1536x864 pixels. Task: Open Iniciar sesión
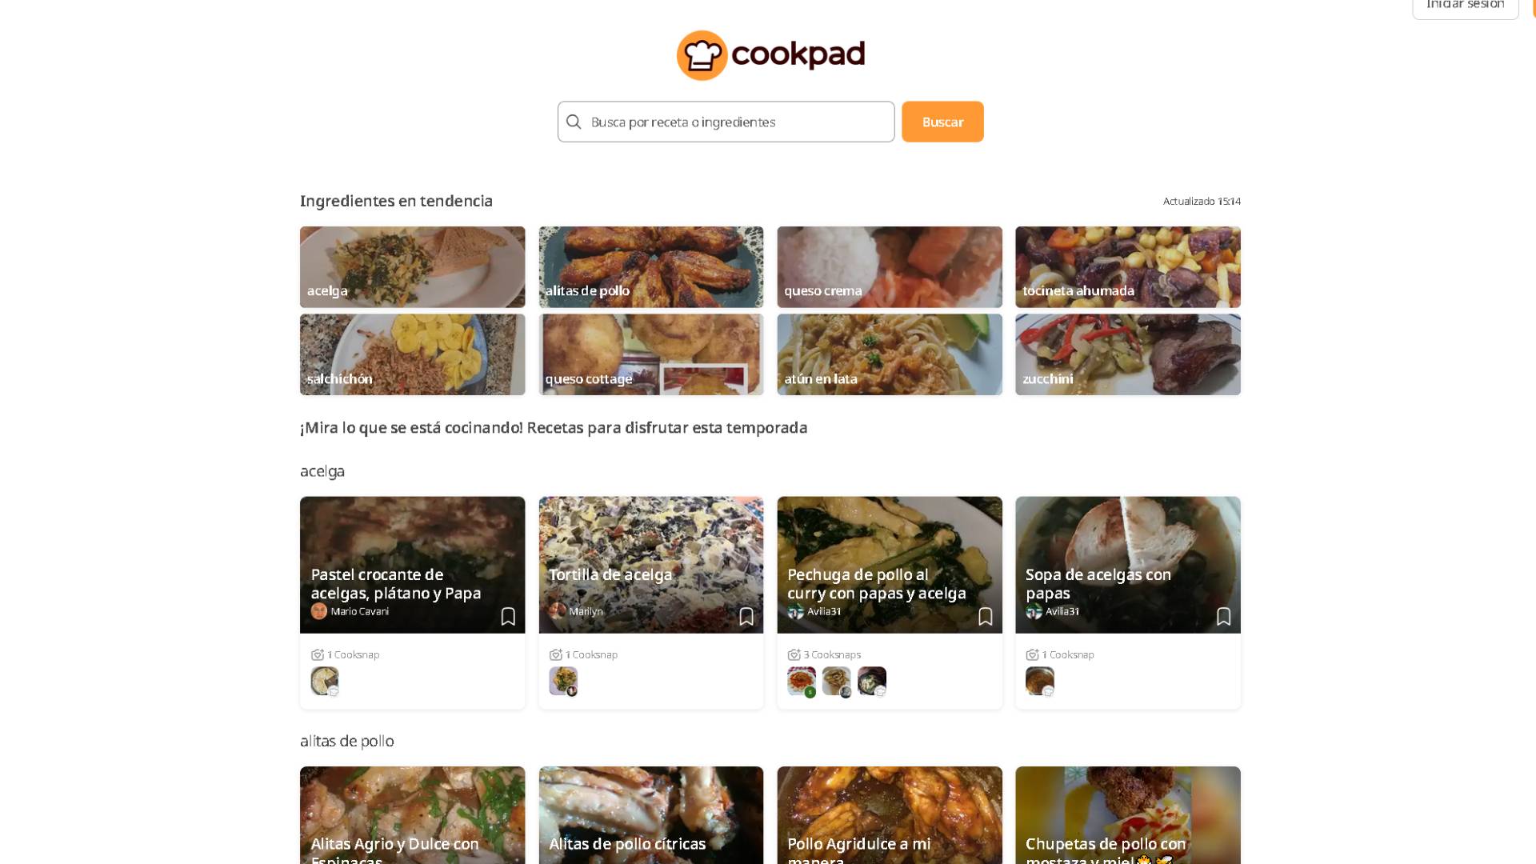(x=1466, y=6)
